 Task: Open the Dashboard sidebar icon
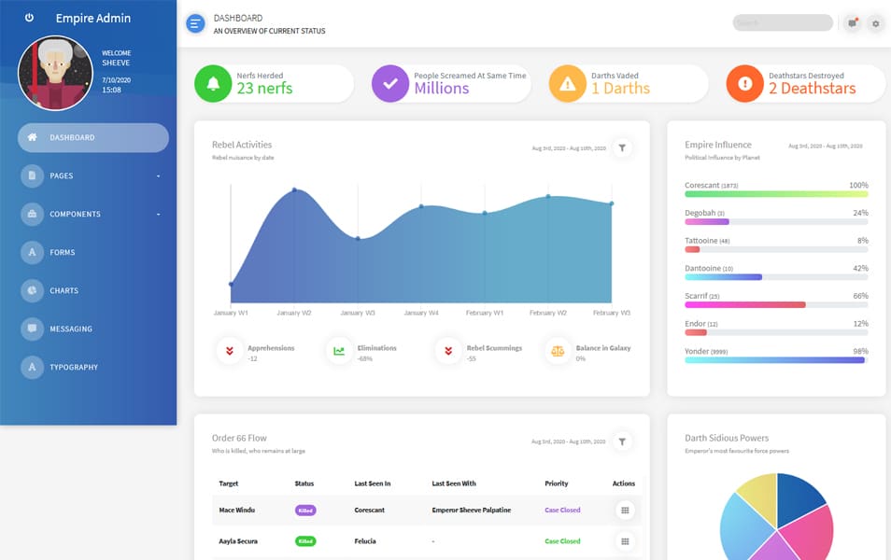[x=30, y=137]
